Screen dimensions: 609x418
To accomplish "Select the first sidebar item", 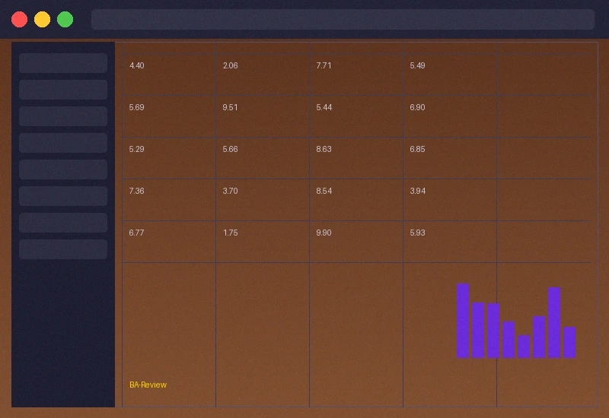I will click(63, 63).
